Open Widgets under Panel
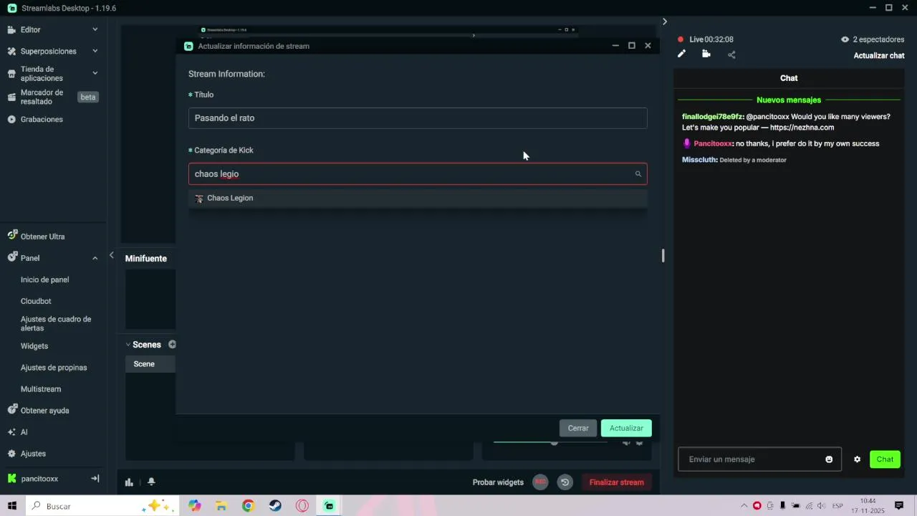 [x=34, y=346]
